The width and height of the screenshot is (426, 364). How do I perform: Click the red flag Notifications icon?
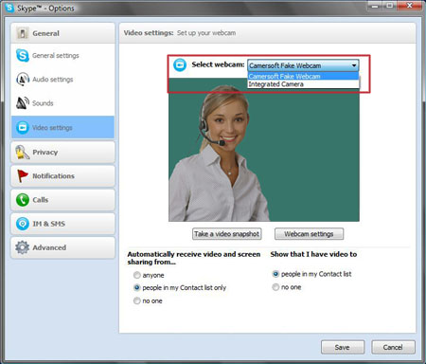[23, 176]
